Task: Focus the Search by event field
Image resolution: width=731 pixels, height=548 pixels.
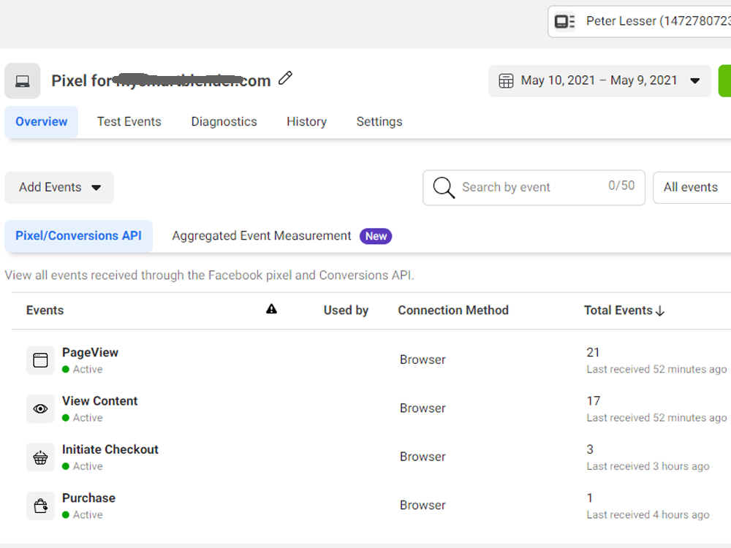Action: (x=534, y=187)
